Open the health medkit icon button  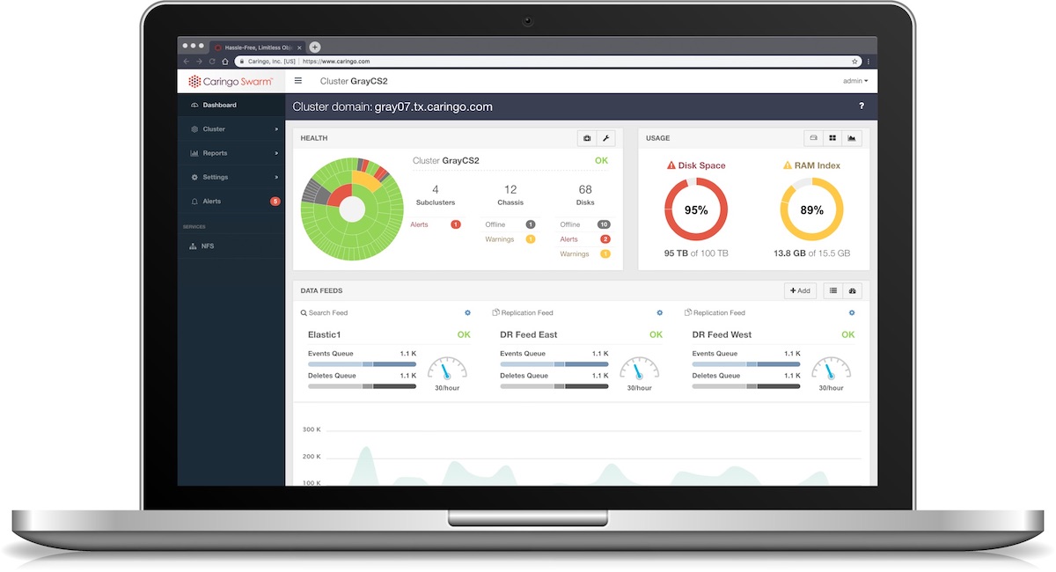586,138
